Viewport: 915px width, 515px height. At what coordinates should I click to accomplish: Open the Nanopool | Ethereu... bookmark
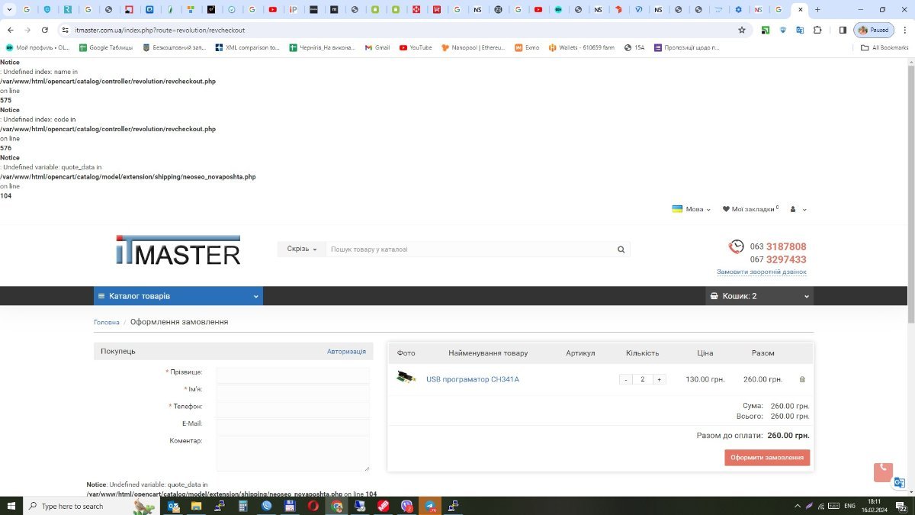tap(474, 47)
